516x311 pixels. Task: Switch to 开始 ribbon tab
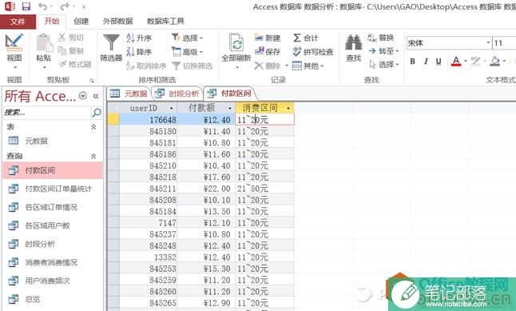[52, 21]
